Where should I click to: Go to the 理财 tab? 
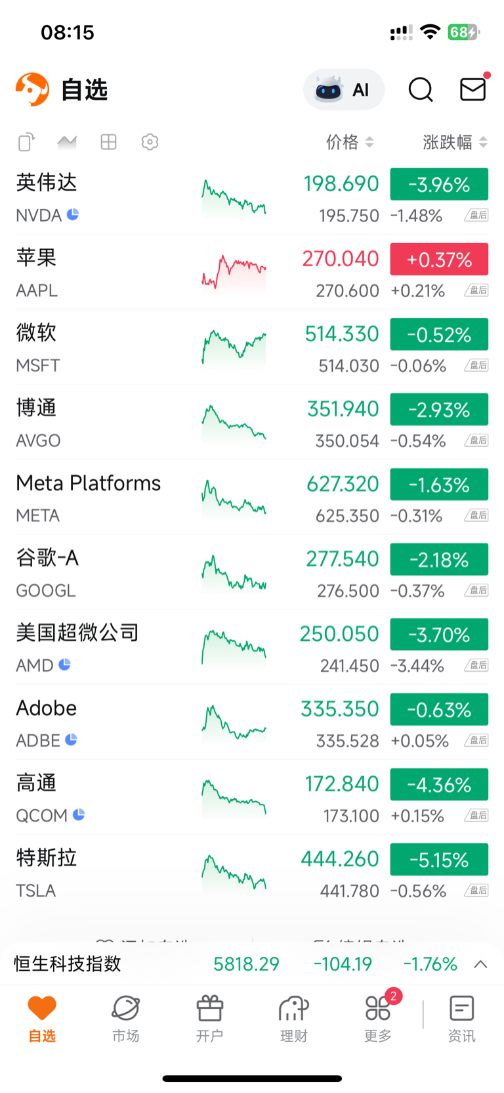tap(293, 1017)
